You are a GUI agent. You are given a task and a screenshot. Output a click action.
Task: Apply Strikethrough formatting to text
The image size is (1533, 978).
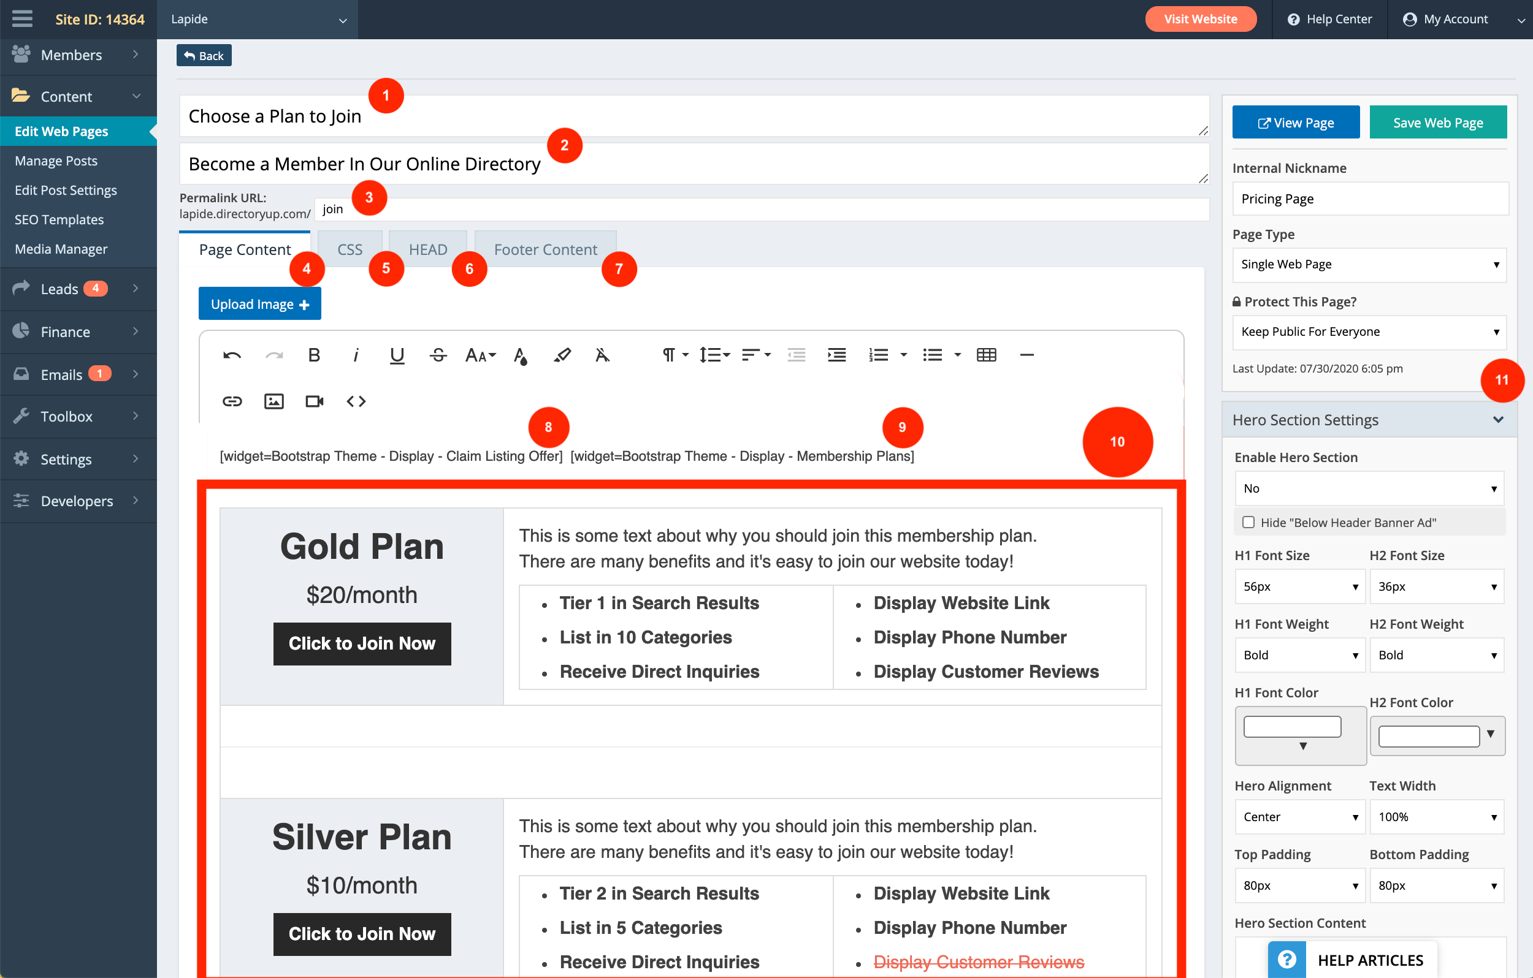(x=437, y=355)
